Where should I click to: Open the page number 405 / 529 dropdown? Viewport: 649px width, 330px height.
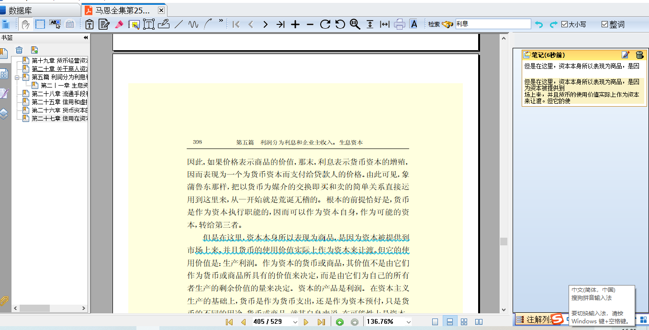point(295,322)
